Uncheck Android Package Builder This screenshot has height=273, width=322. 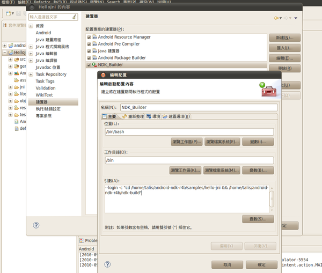(89, 58)
